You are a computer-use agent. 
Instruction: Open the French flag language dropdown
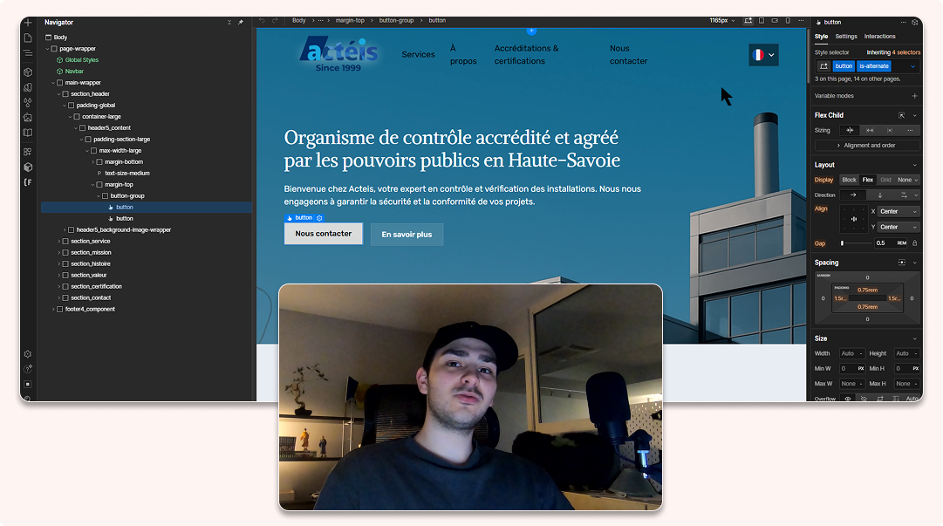763,55
